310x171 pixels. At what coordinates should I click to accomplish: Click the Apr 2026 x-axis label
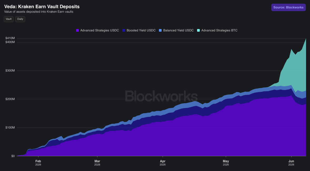163,163
